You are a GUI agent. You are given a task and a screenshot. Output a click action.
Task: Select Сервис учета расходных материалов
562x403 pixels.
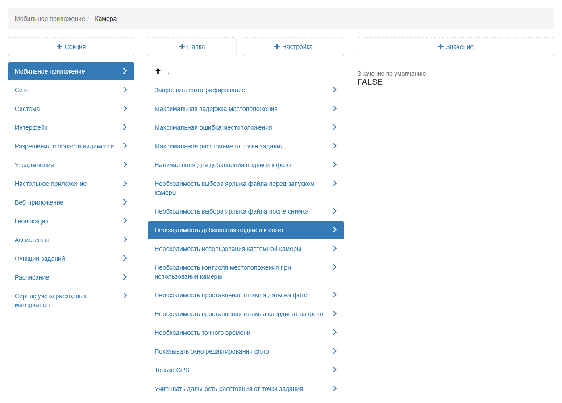pyautogui.click(x=51, y=300)
